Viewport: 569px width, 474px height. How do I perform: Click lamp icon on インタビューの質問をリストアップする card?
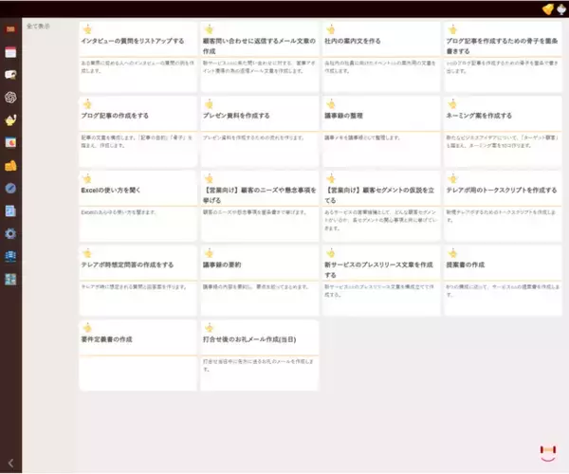tap(87, 29)
